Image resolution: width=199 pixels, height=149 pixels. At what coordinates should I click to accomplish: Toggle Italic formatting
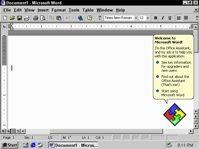(x=163, y=18)
